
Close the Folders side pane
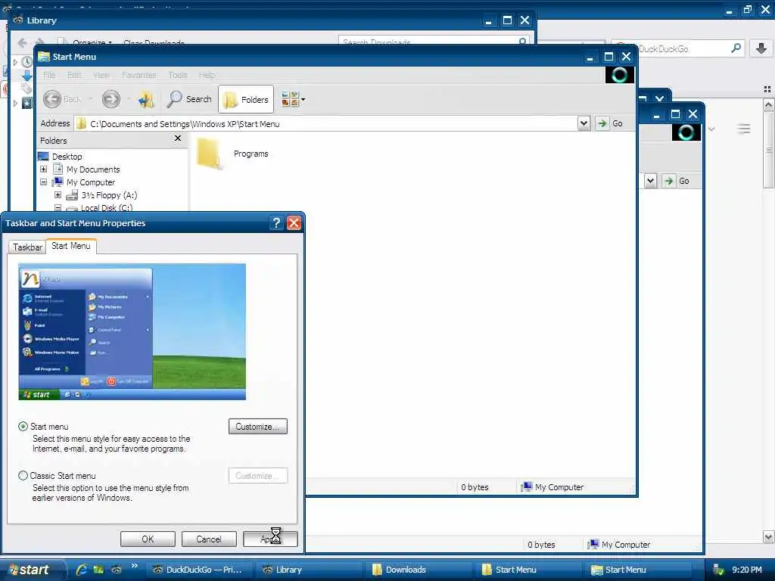[178, 138]
